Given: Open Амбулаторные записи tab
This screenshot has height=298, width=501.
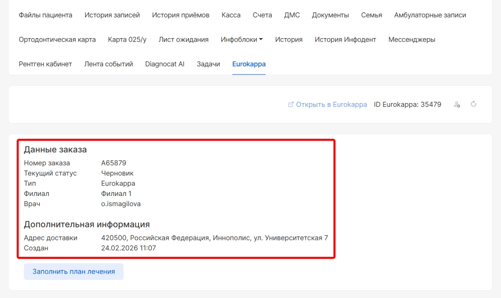Looking at the screenshot, I should (x=430, y=15).
